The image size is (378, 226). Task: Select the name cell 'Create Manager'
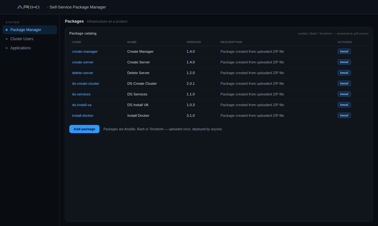(x=140, y=51)
